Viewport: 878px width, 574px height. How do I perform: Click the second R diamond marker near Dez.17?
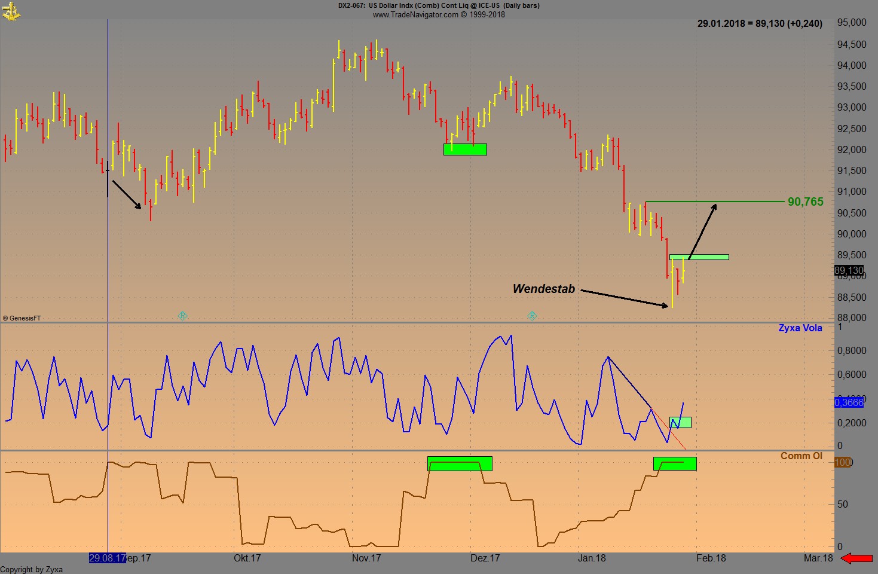click(533, 316)
